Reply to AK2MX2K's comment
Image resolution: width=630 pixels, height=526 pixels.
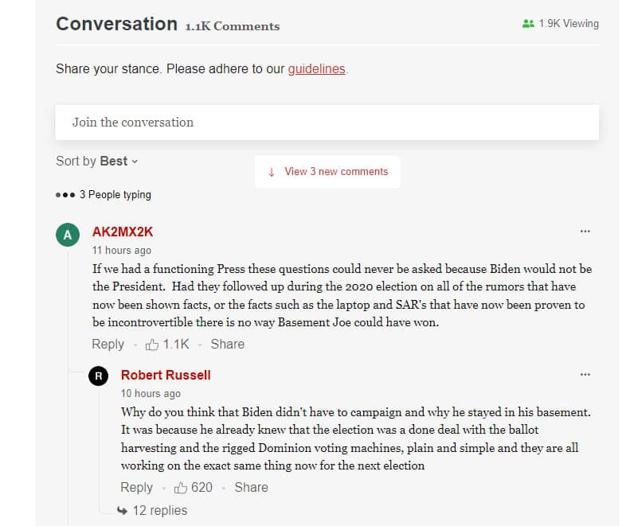coord(108,345)
